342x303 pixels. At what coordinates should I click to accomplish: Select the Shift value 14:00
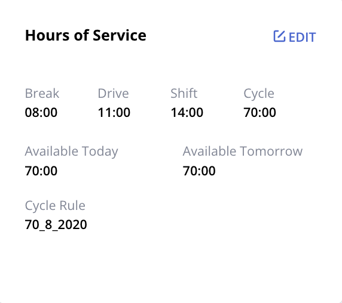tap(187, 113)
